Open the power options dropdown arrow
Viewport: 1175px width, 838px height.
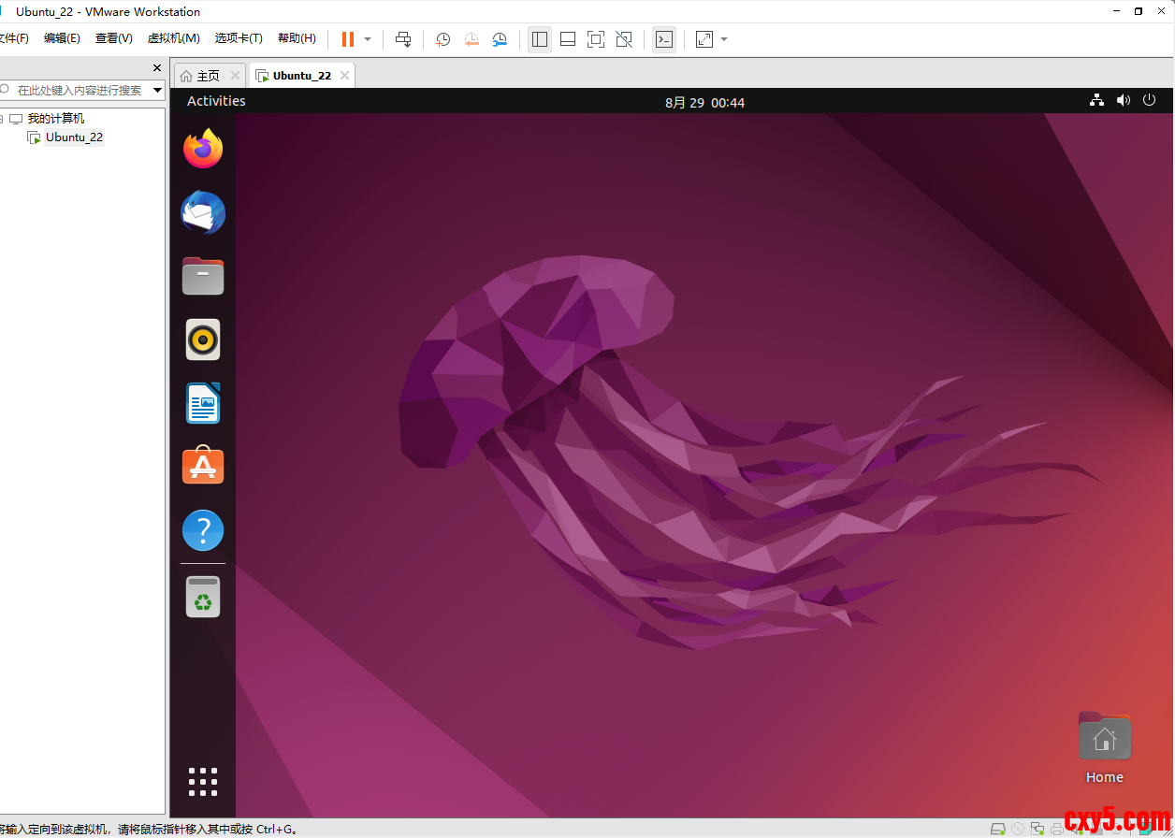pyautogui.click(x=368, y=39)
